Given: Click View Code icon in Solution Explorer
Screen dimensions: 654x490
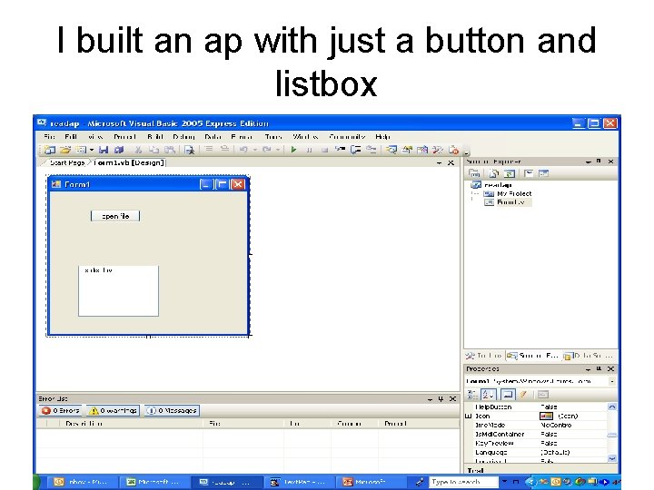Looking at the screenshot, I should (x=529, y=173).
